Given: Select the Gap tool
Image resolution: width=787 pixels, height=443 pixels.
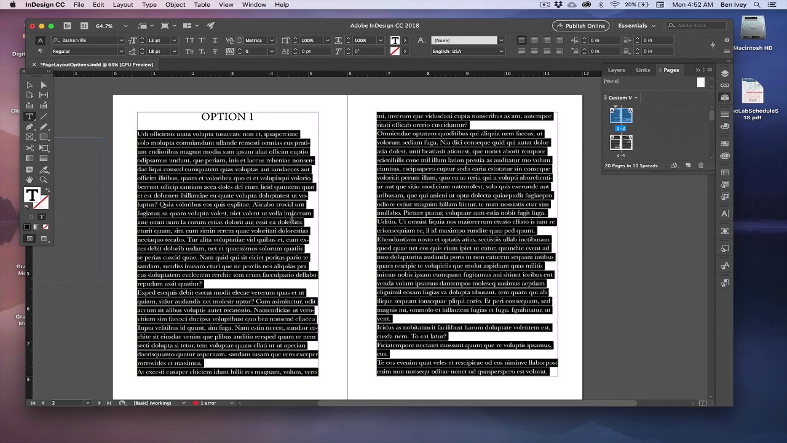Looking at the screenshot, I should point(44,95).
